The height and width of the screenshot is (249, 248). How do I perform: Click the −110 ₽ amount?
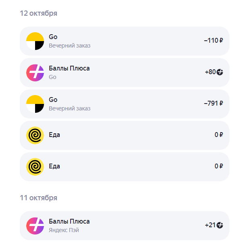tap(213, 41)
